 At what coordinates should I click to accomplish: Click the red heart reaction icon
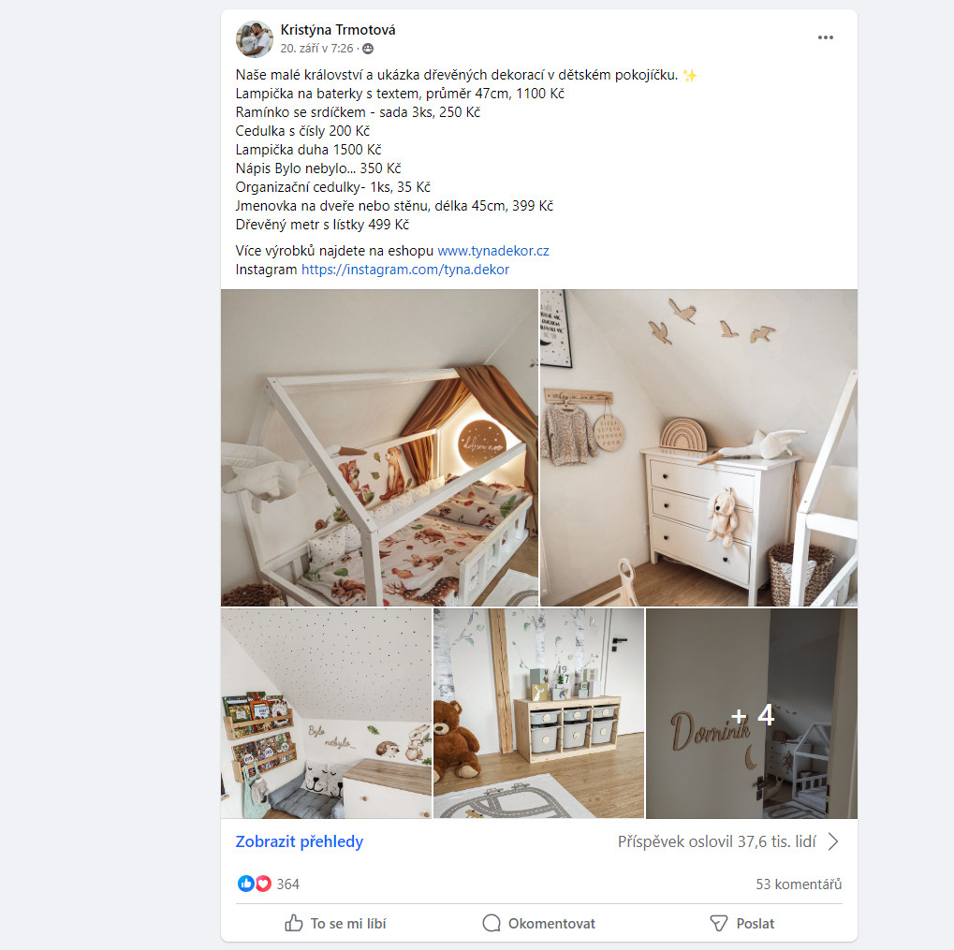(263, 884)
